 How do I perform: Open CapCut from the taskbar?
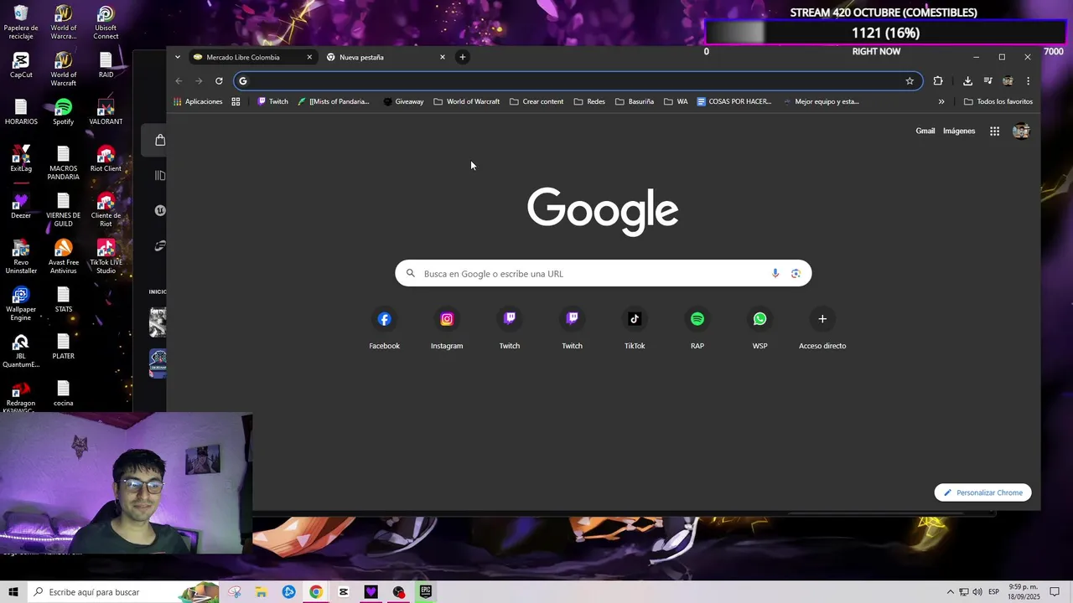(344, 592)
